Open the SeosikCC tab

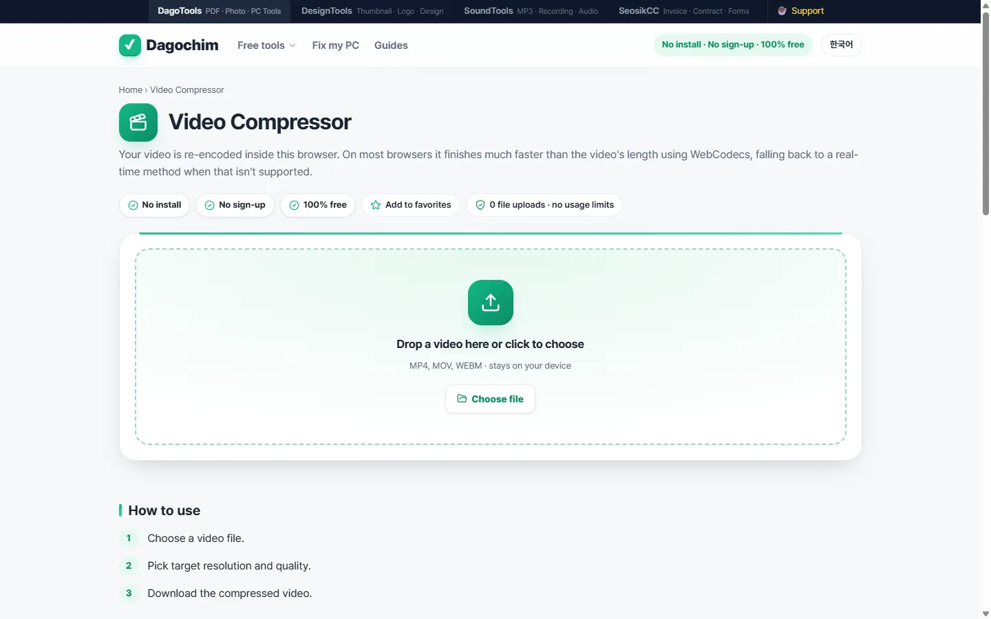coord(684,11)
